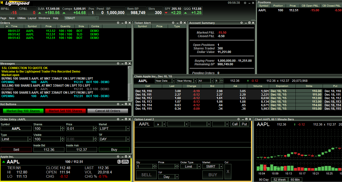Open the New menu

pos(12,18)
